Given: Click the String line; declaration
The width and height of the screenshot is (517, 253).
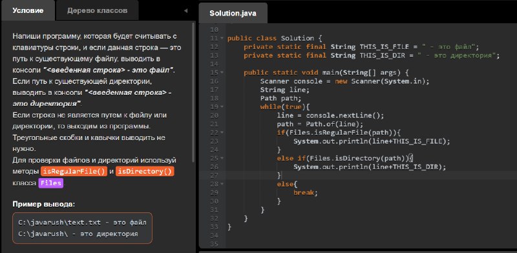Looking at the screenshot, I should (x=285, y=90).
